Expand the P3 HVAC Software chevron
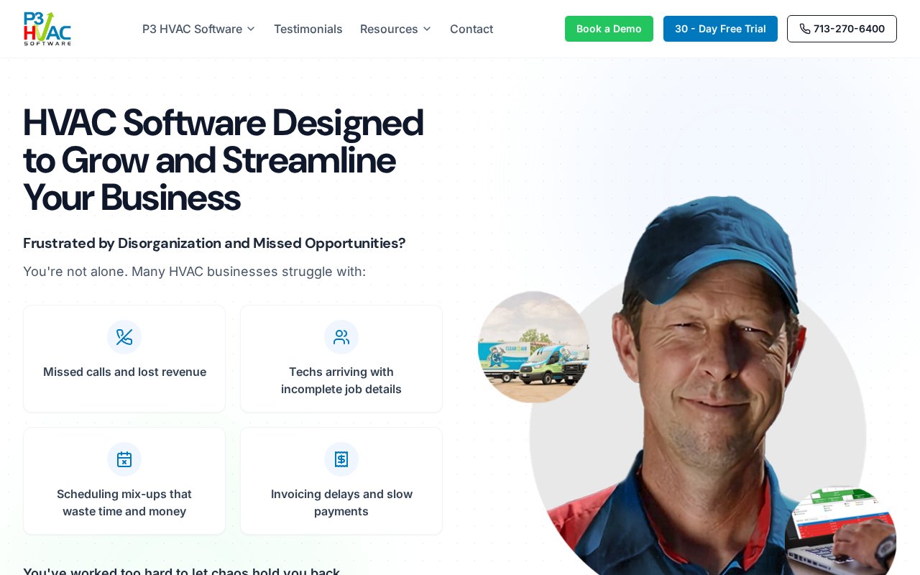 (x=251, y=29)
